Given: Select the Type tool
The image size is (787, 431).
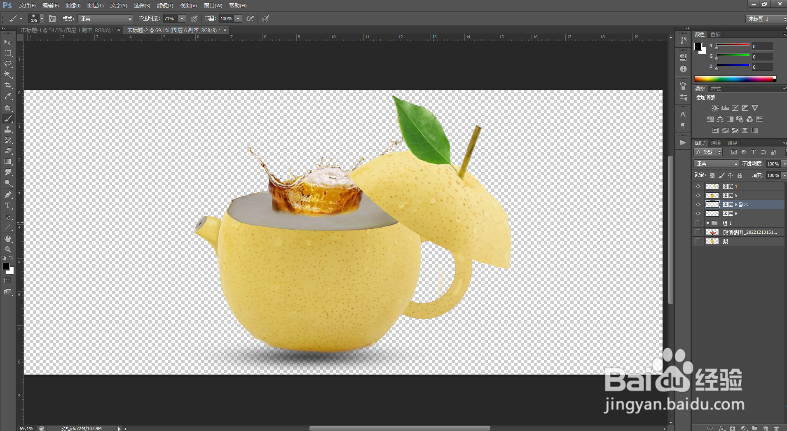Looking at the screenshot, I should pyautogui.click(x=8, y=205).
